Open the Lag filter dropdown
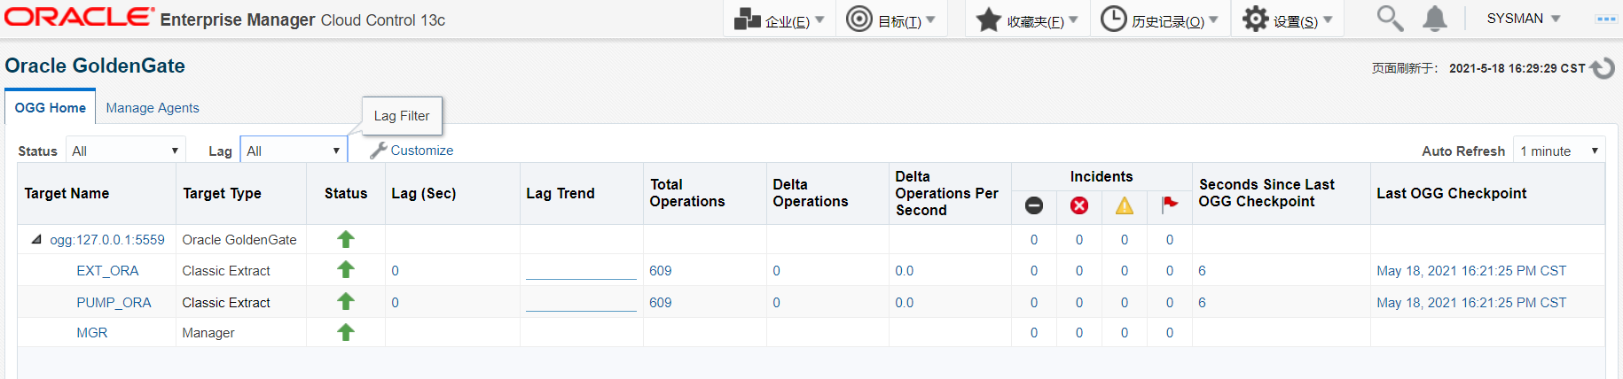Image resolution: width=1623 pixels, height=379 pixels. click(x=293, y=151)
